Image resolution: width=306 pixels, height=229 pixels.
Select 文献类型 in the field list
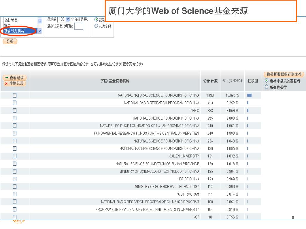(11, 20)
